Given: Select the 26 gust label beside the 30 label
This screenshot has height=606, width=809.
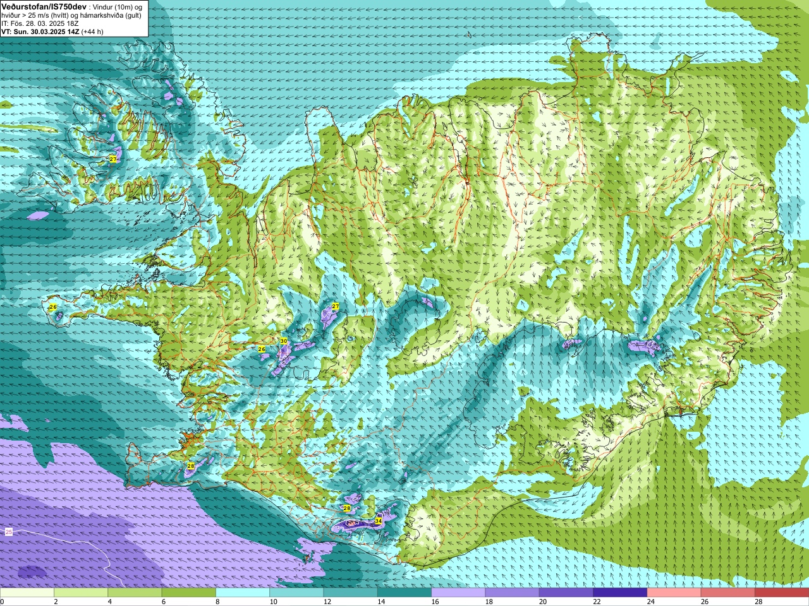Looking at the screenshot, I should 262,349.
